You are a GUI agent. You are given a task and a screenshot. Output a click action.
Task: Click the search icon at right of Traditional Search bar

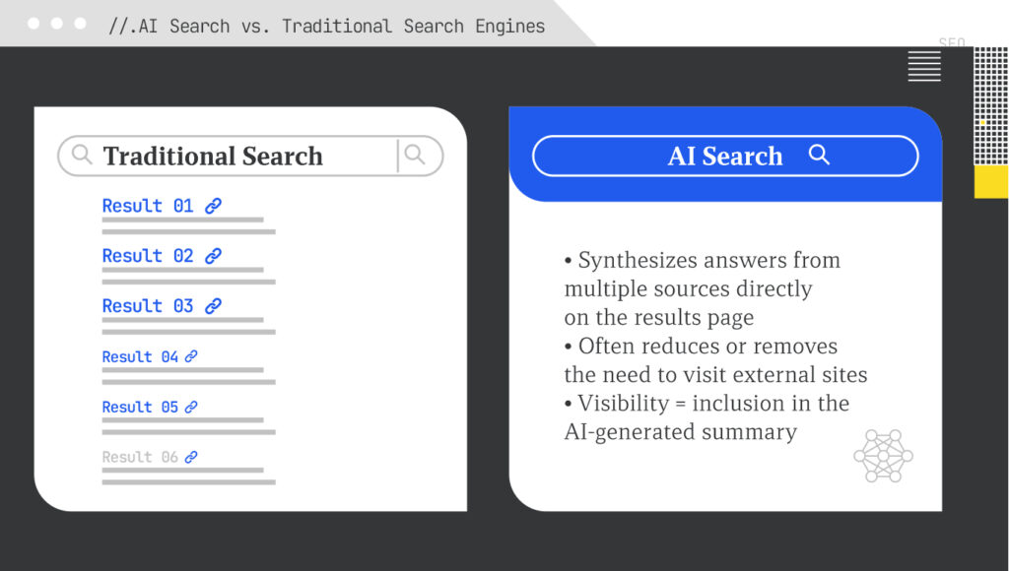tap(415, 155)
